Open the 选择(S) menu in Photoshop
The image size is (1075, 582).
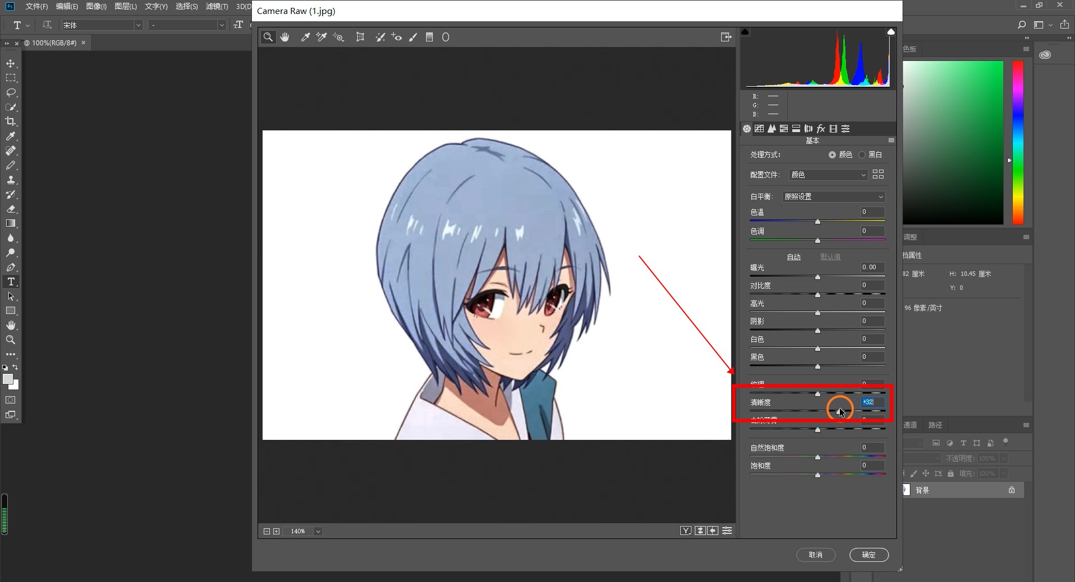186,6
